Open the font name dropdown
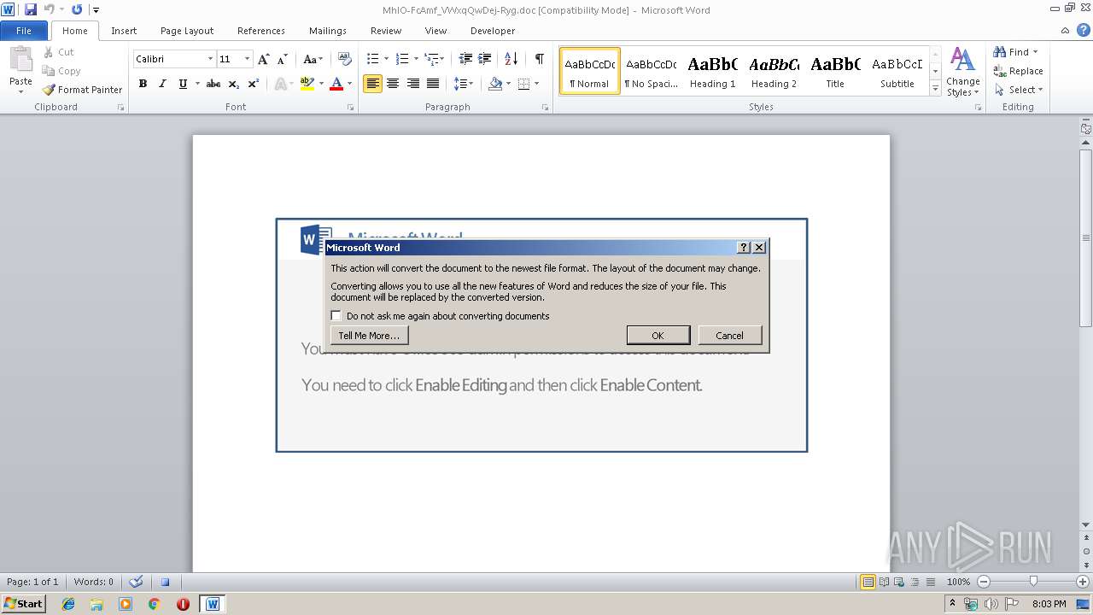Image resolution: width=1093 pixels, height=615 pixels. 210,59
